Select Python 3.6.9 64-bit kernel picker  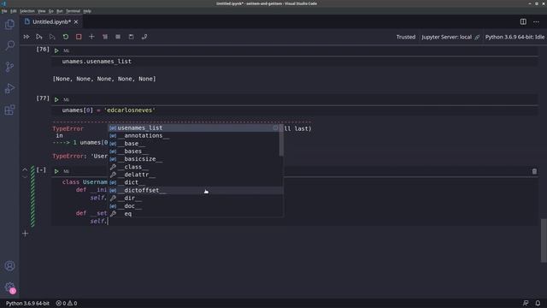pos(515,37)
